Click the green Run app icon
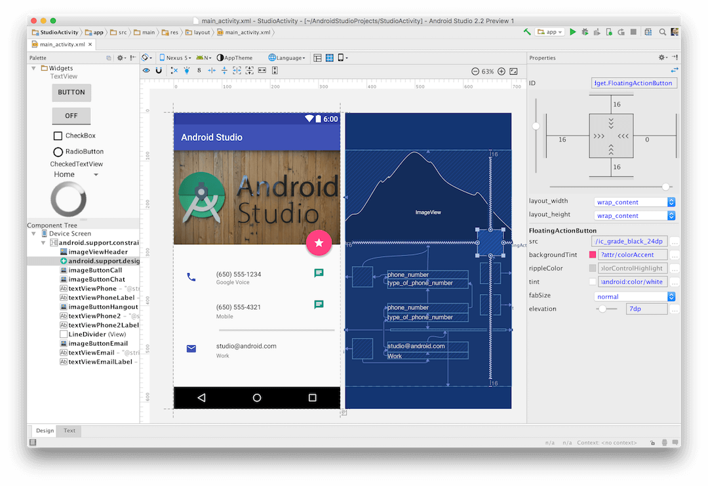Screen dimensions: 708x486 point(572,32)
